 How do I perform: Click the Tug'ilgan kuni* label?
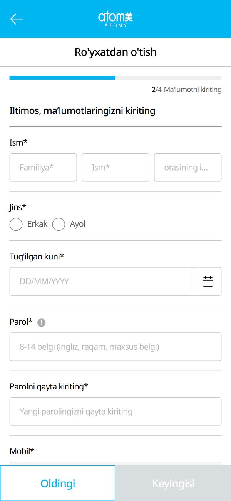(x=37, y=256)
